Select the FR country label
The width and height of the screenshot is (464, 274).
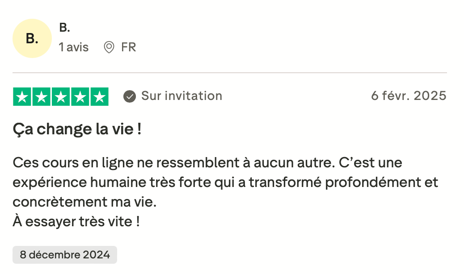point(128,47)
